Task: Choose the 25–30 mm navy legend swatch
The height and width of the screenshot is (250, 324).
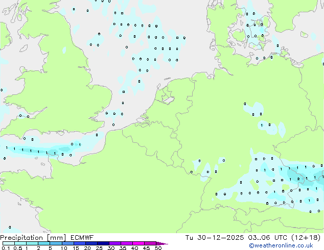Action: pyautogui.click(x=103, y=243)
